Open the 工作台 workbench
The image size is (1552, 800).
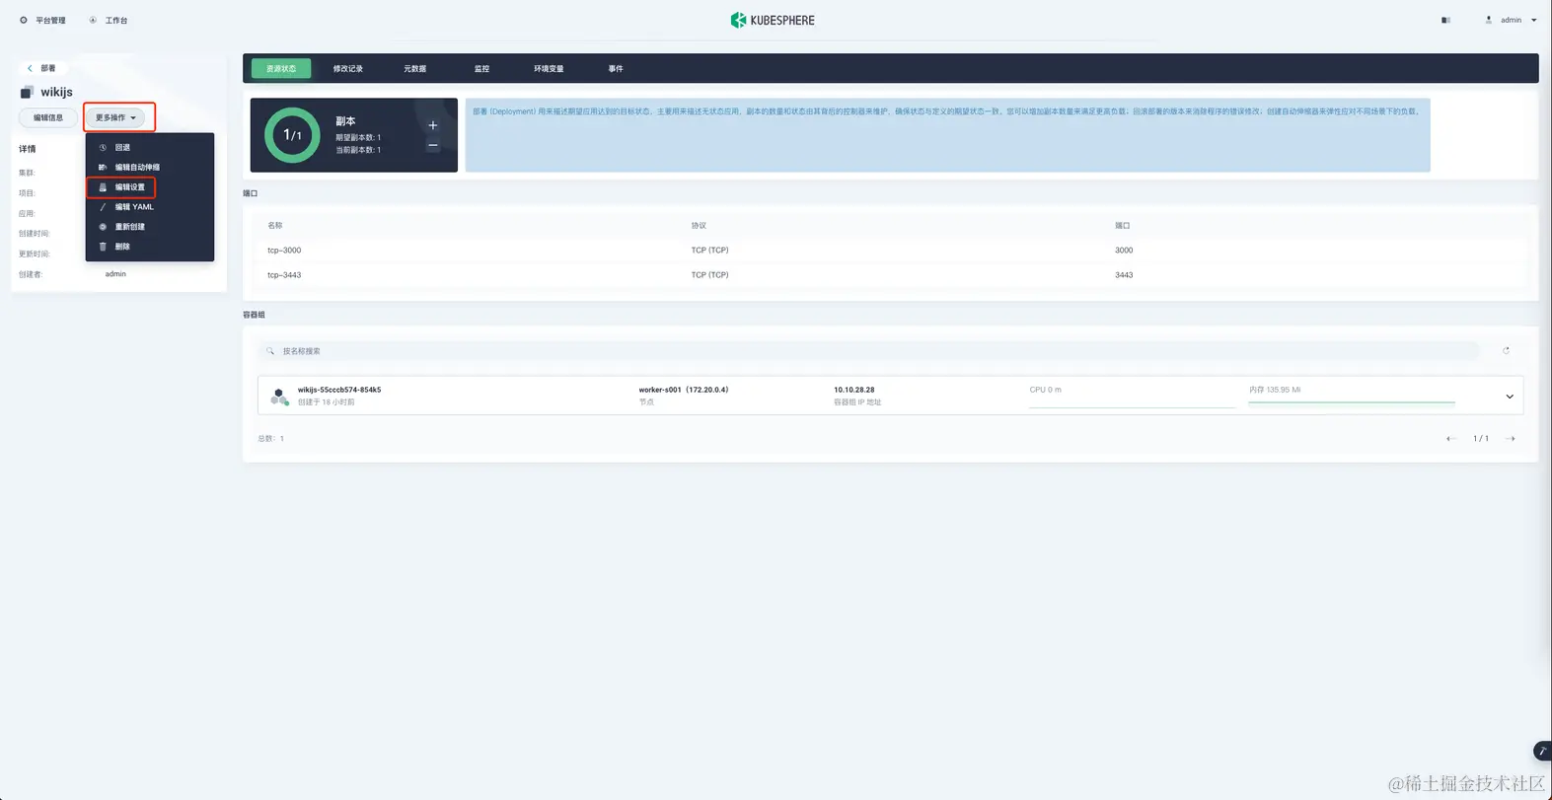[x=109, y=20]
